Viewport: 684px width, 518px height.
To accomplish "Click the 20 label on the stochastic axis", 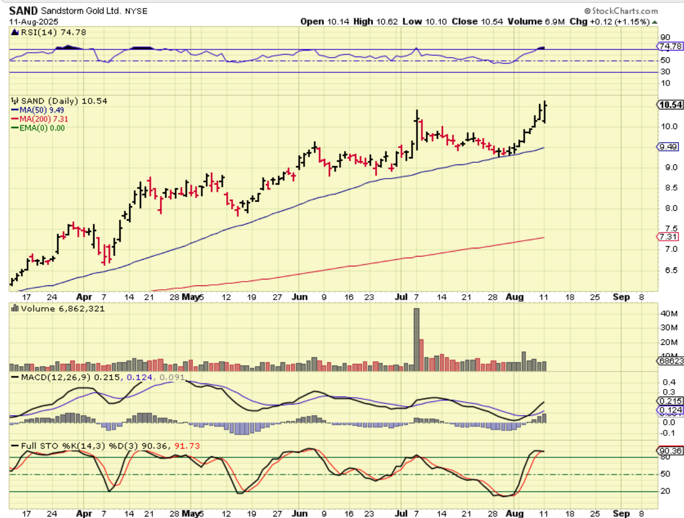I will pos(665,492).
